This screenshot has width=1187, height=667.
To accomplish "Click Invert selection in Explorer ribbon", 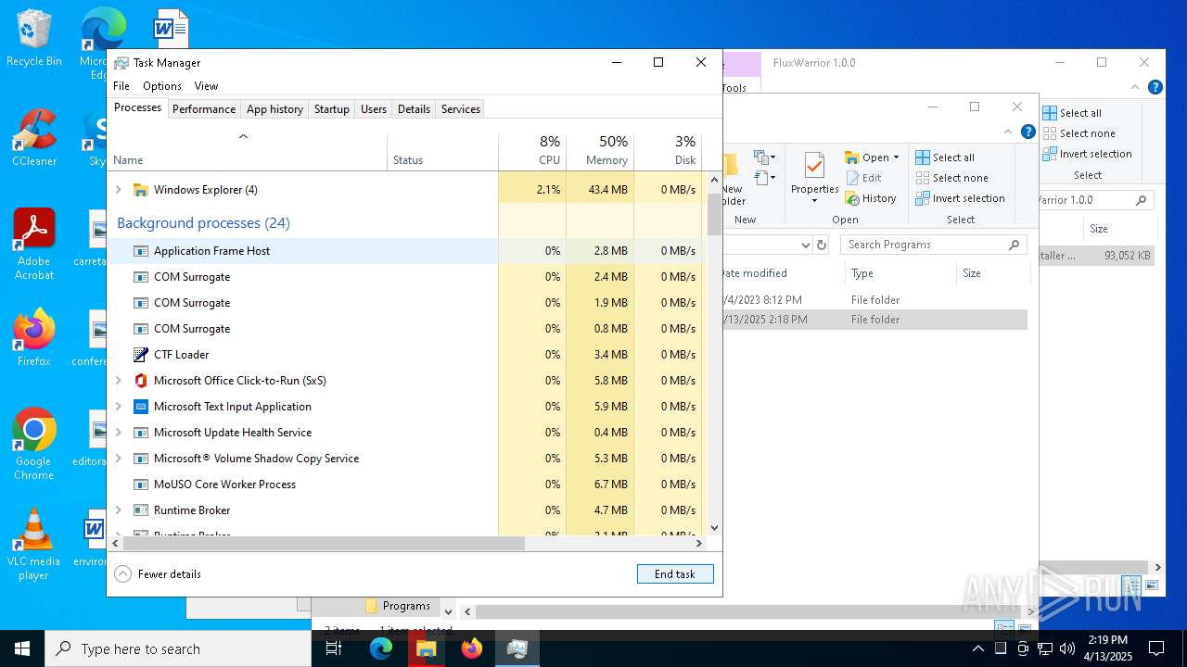I will [x=960, y=198].
